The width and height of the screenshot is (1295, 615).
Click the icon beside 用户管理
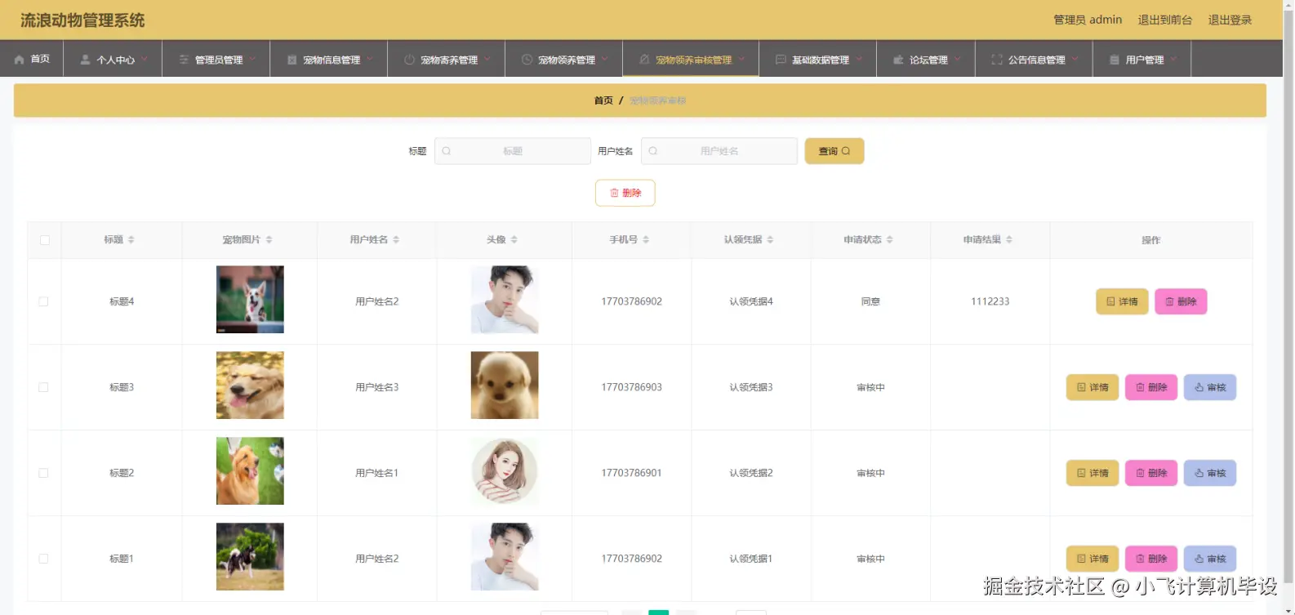point(1115,60)
